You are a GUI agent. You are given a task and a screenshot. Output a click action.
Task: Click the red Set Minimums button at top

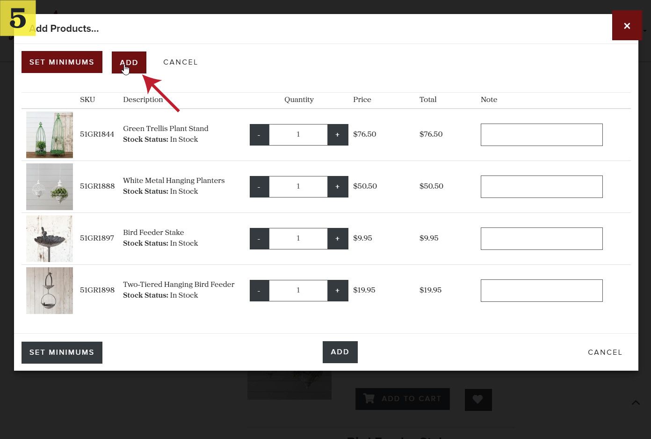tap(62, 62)
